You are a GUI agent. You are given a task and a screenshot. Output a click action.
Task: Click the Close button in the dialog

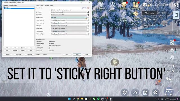pos(87,54)
